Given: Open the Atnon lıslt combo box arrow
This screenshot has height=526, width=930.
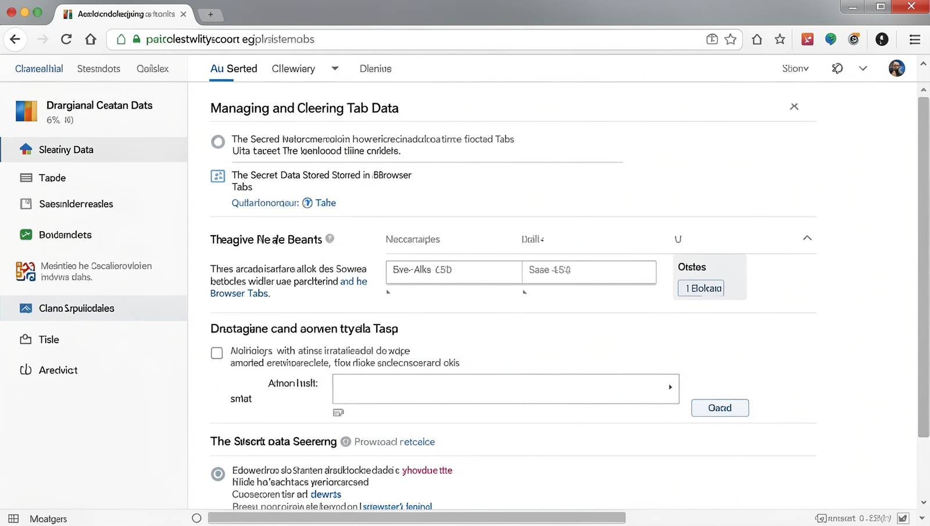Looking at the screenshot, I should (670, 387).
